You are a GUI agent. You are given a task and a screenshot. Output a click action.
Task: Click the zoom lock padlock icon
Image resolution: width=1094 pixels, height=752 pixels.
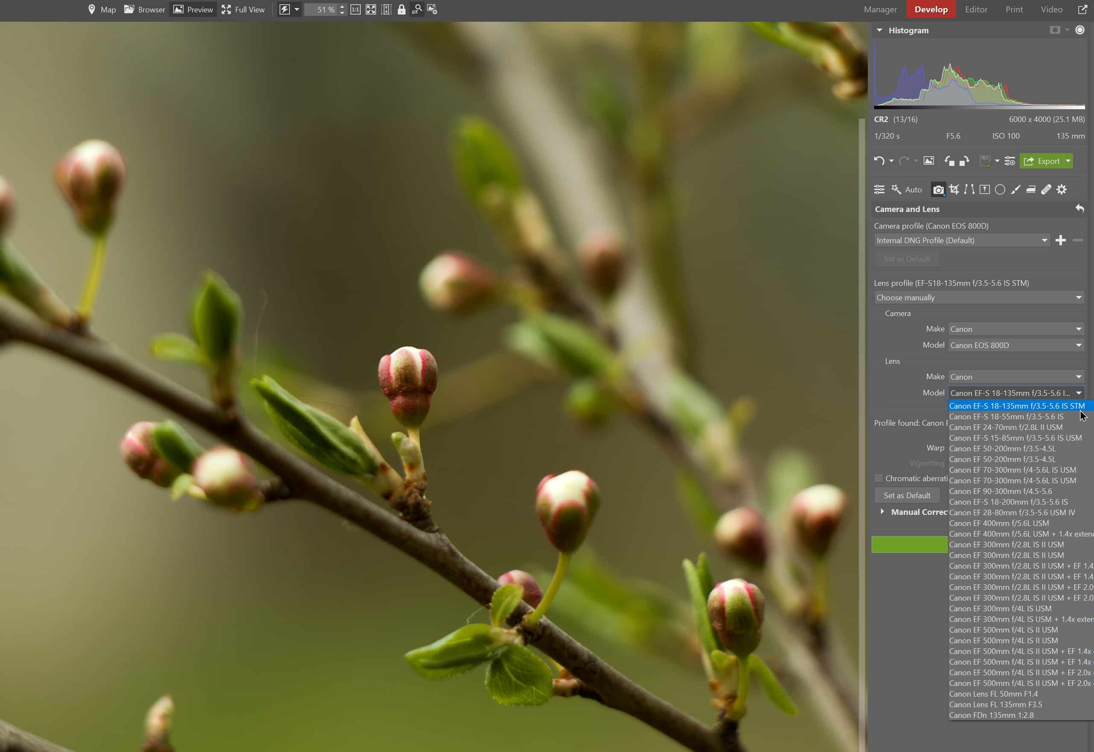click(401, 9)
